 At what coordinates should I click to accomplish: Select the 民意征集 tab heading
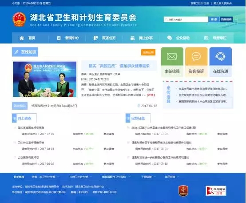[138, 118]
